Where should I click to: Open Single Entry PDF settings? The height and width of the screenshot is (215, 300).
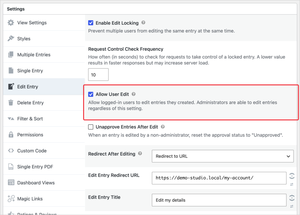click(x=44, y=167)
